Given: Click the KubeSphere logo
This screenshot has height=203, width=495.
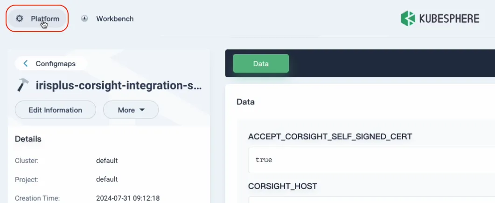Looking at the screenshot, I should click(x=439, y=19).
